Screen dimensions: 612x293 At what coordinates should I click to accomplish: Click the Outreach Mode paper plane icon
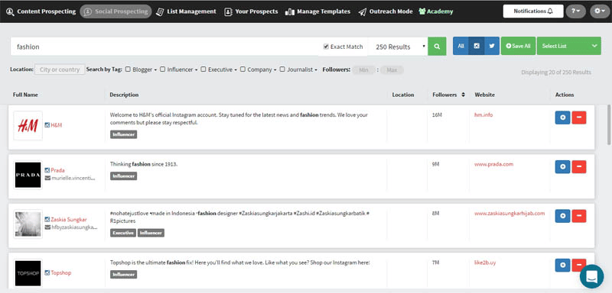[362, 11]
